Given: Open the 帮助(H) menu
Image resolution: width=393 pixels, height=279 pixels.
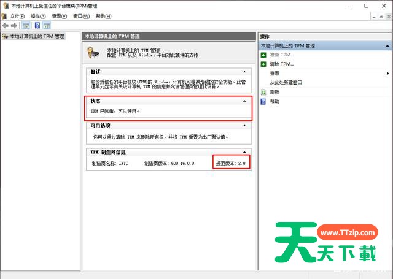Looking at the screenshot, I should [104, 17].
